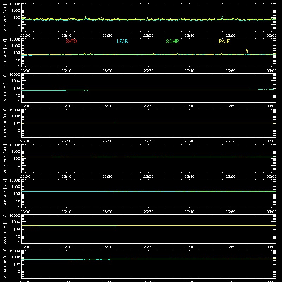Click the 23:10 tick under the 2695 MHz plot
Screen dimensions: 282x282
pyautogui.click(x=66, y=177)
